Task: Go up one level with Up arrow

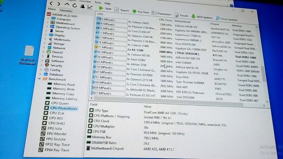Action: click(67, 4)
